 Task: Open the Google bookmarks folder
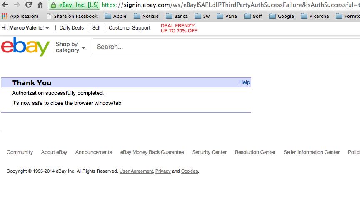(x=282, y=16)
